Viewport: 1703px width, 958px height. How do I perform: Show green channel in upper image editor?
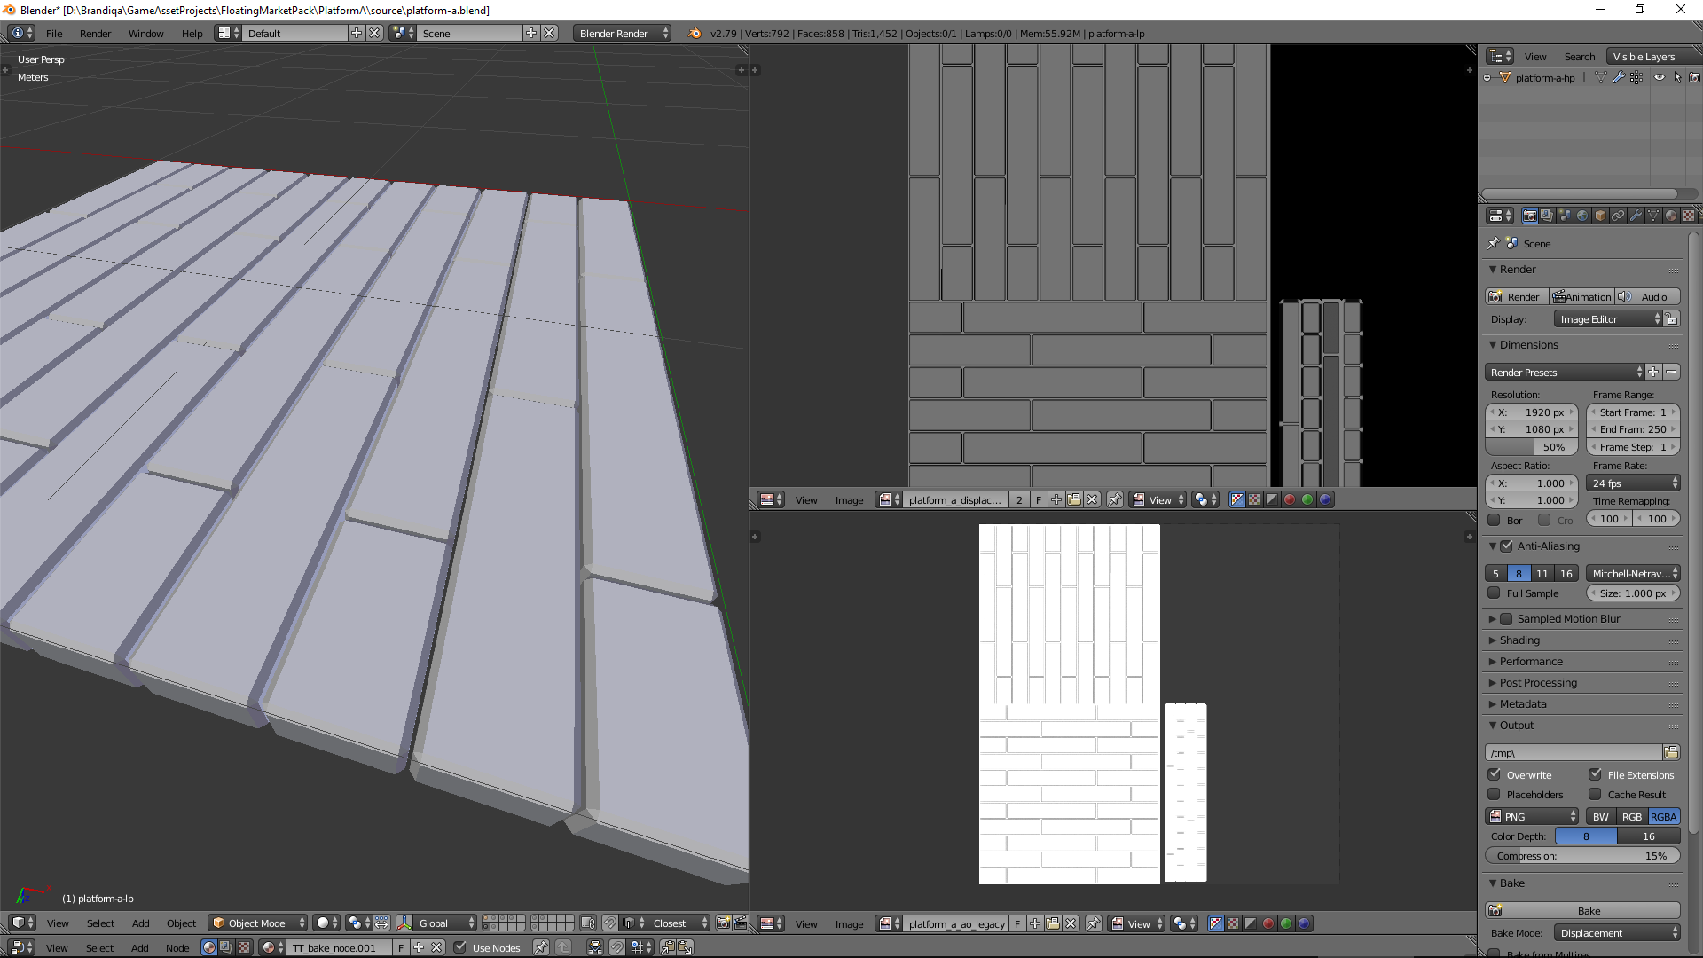point(1307,500)
